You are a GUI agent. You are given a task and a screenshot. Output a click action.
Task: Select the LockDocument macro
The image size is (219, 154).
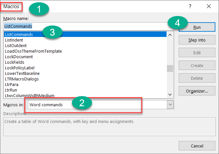(19, 57)
